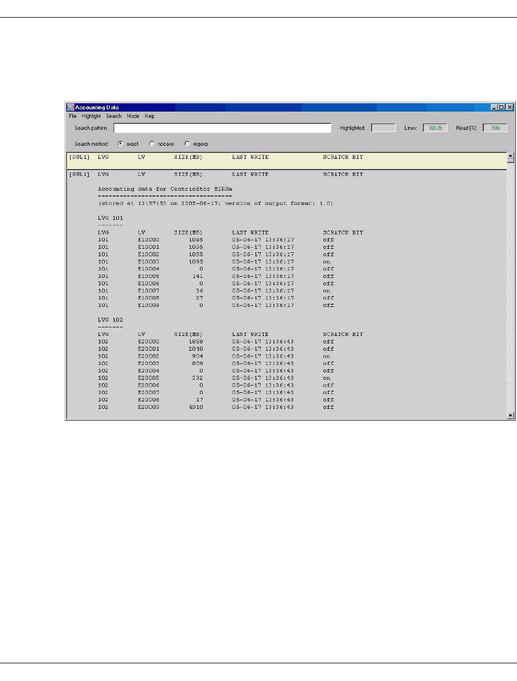Screen dimensions: 517x681
Task: Click the row for LV E20001
Action: click(216, 348)
